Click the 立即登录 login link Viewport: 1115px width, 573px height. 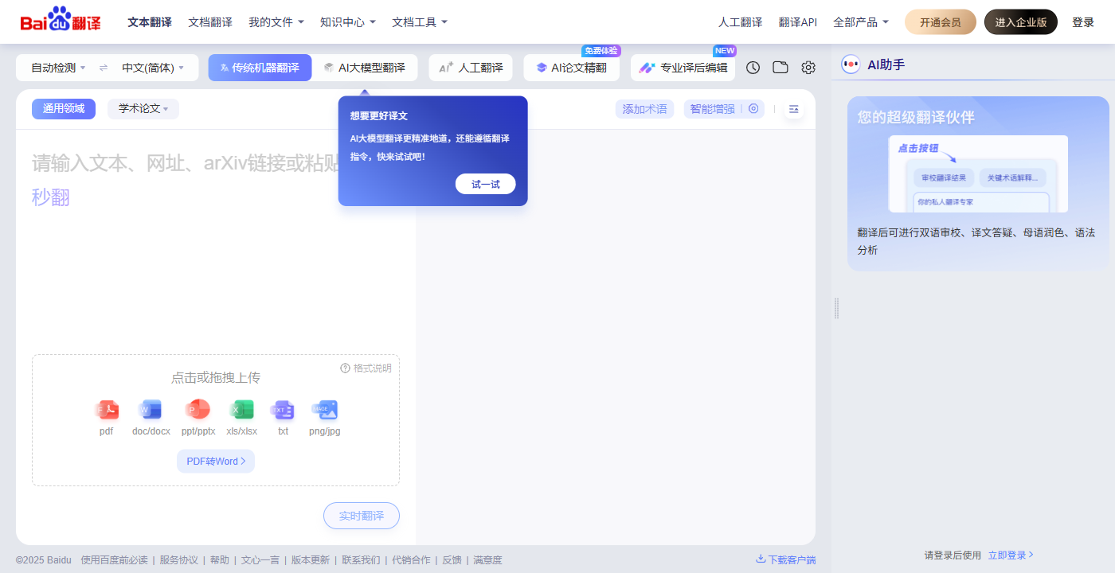(x=1010, y=555)
